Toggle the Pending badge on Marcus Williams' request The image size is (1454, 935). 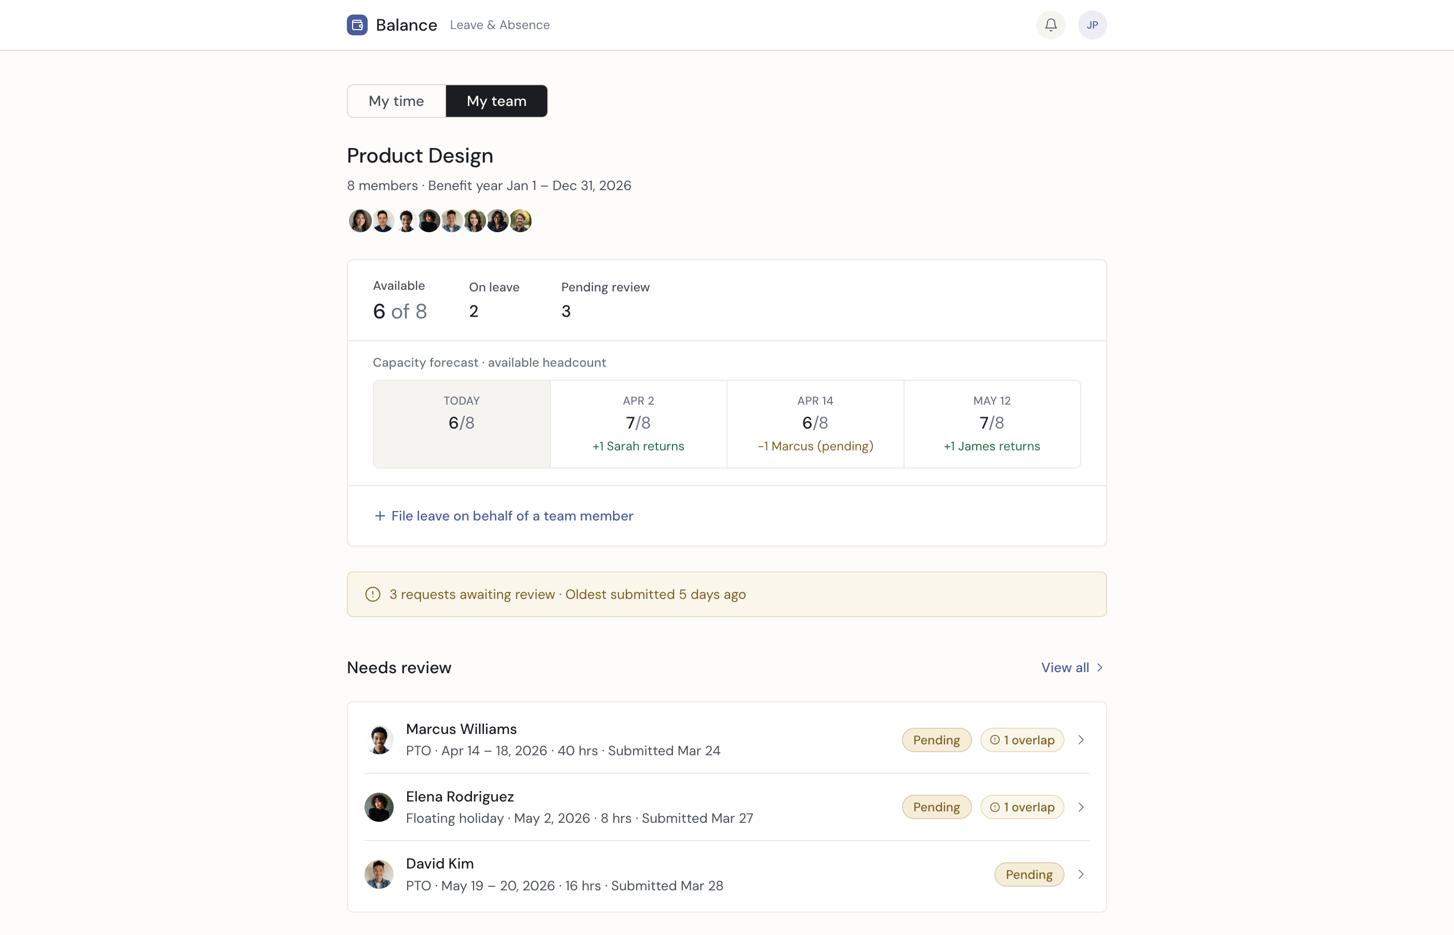[x=936, y=740]
